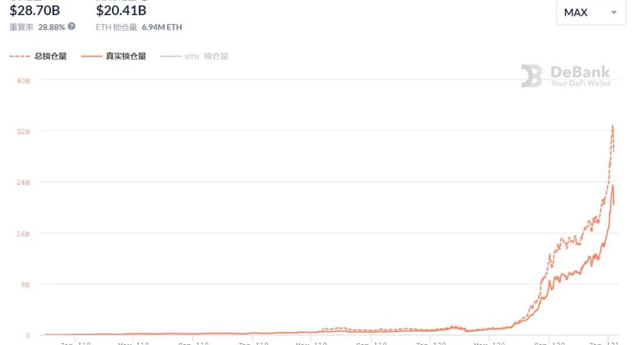
Task: Click the peak of the dashed line
Action: tap(612, 126)
